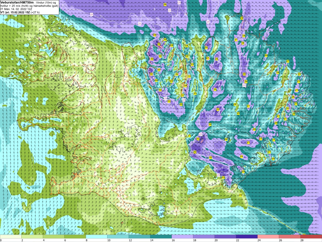Click the legend scale tick label 8

(x=87, y=240)
